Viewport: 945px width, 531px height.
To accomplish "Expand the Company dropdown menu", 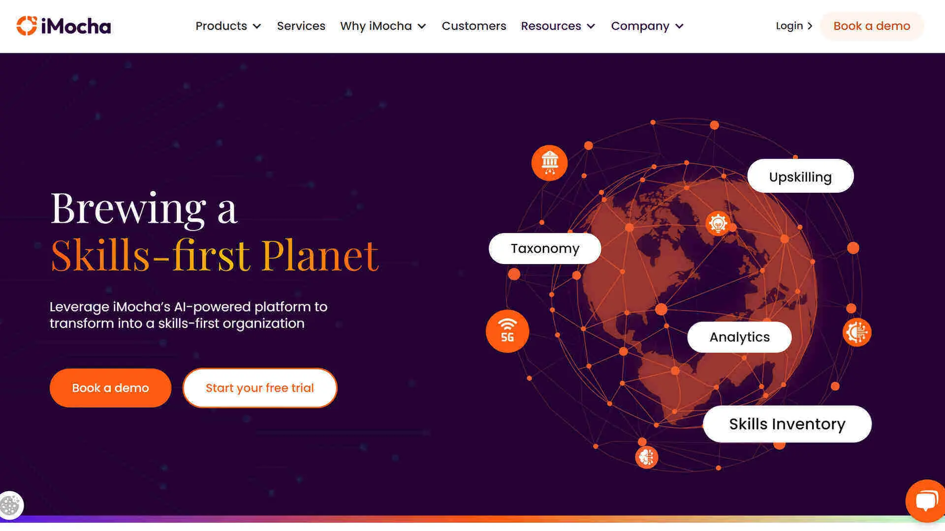I will pyautogui.click(x=648, y=26).
